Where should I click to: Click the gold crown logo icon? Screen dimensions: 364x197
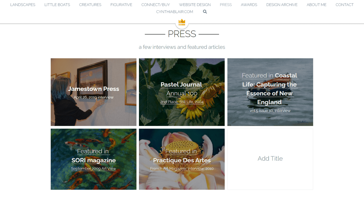pos(182,22)
